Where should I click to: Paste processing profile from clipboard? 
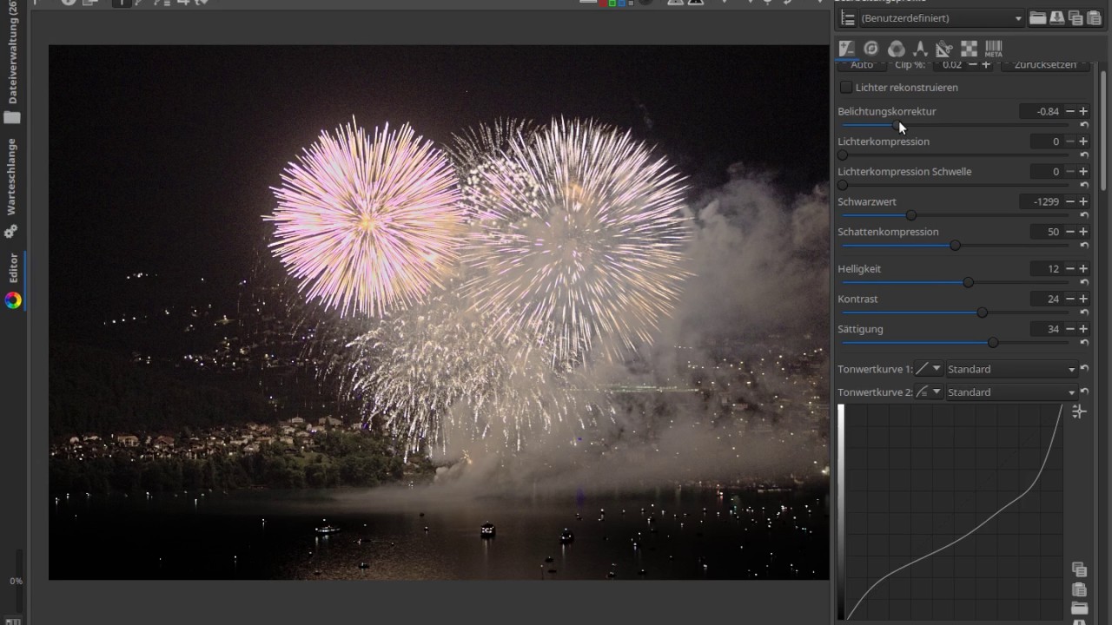point(1093,17)
